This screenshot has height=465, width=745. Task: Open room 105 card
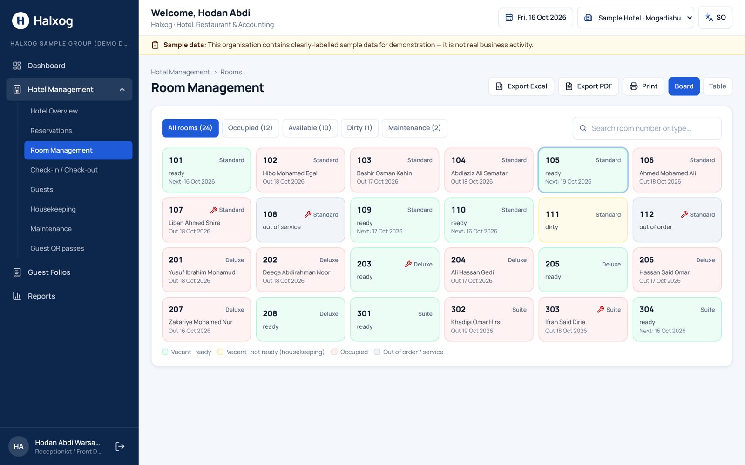[x=583, y=170]
